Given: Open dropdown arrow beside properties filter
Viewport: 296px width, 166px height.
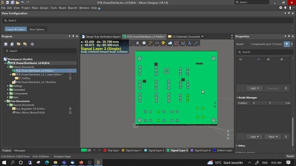Looking at the screenshot, I should tap(292, 44).
